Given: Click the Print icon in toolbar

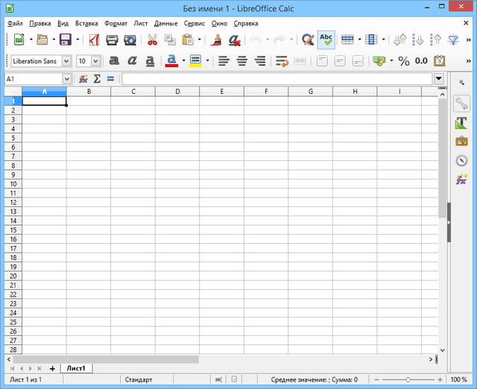Looking at the screenshot, I should coord(112,40).
